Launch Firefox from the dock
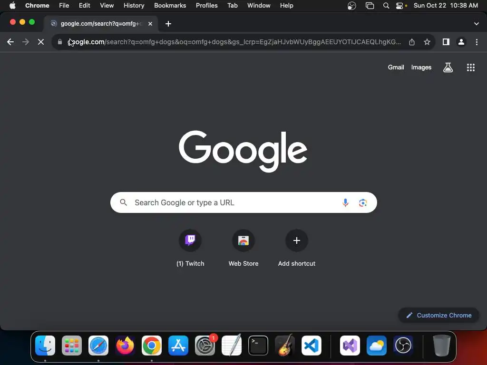The image size is (487, 365). (x=125, y=346)
